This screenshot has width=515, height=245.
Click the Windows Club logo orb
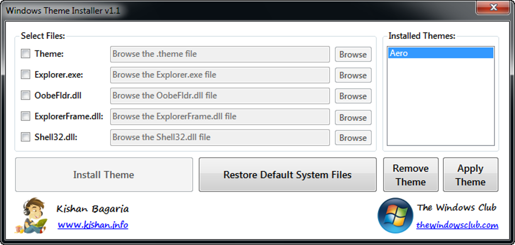pyautogui.click(x=395, y=215)
